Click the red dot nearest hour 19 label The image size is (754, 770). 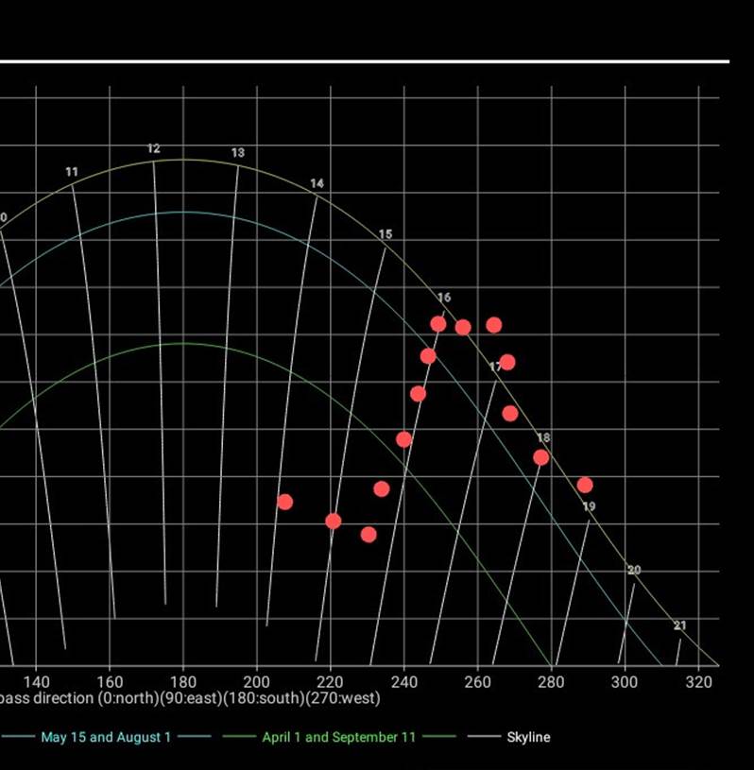click(585, 485)
